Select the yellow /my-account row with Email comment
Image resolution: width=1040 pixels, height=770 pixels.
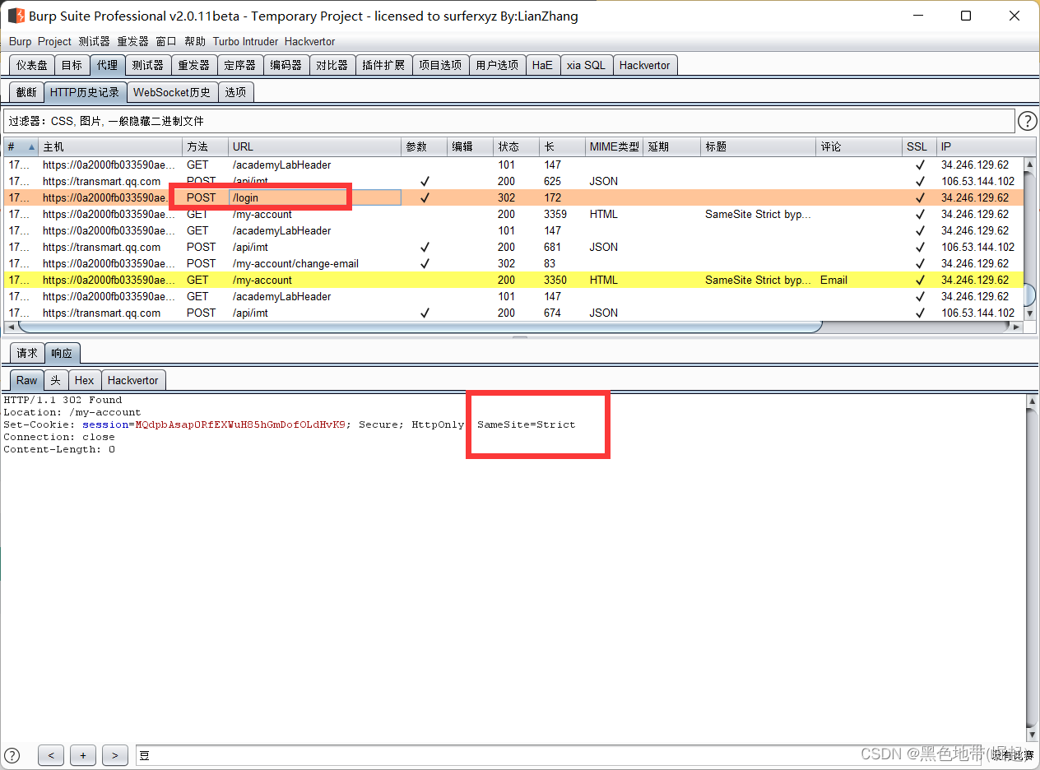click(513, 280)
